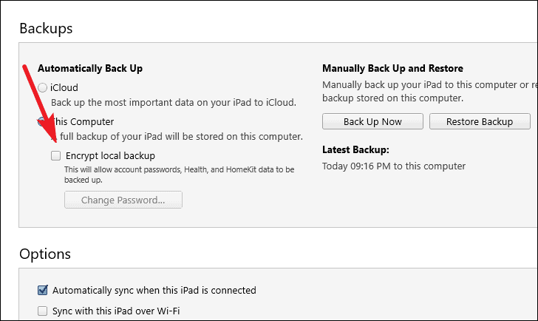Click the Sync over Wi-Fi label text
The height and width of the screenshot is (321, 538).
click(116, 311)
